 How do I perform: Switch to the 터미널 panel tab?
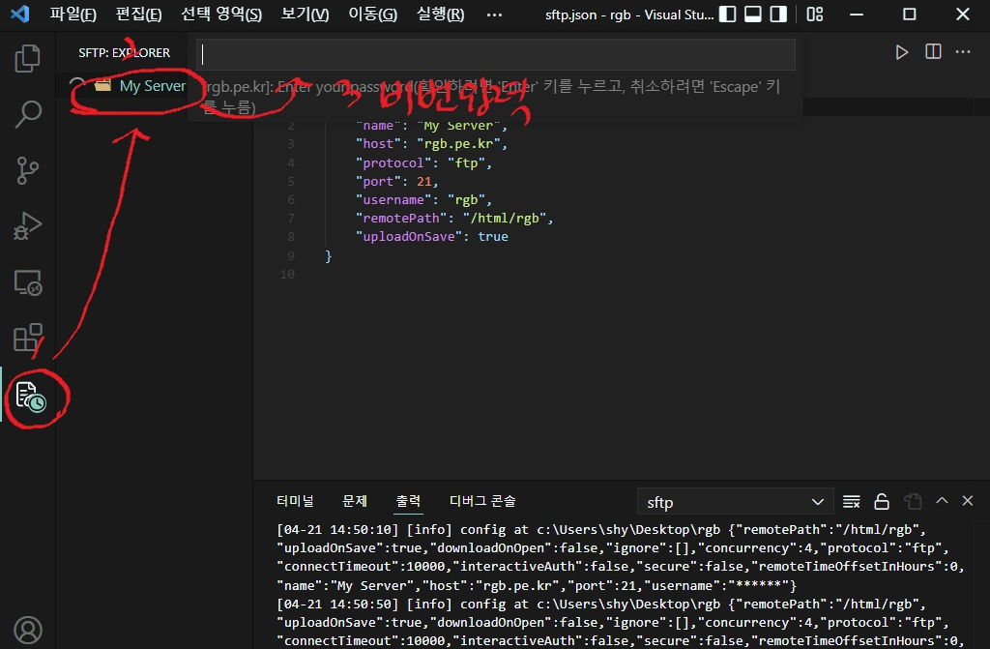(x=295, y=501)
